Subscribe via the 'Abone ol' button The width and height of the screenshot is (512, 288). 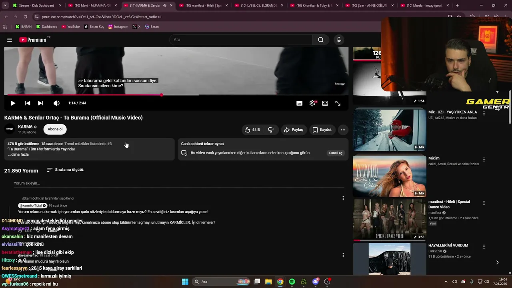[x=55, y=129]
